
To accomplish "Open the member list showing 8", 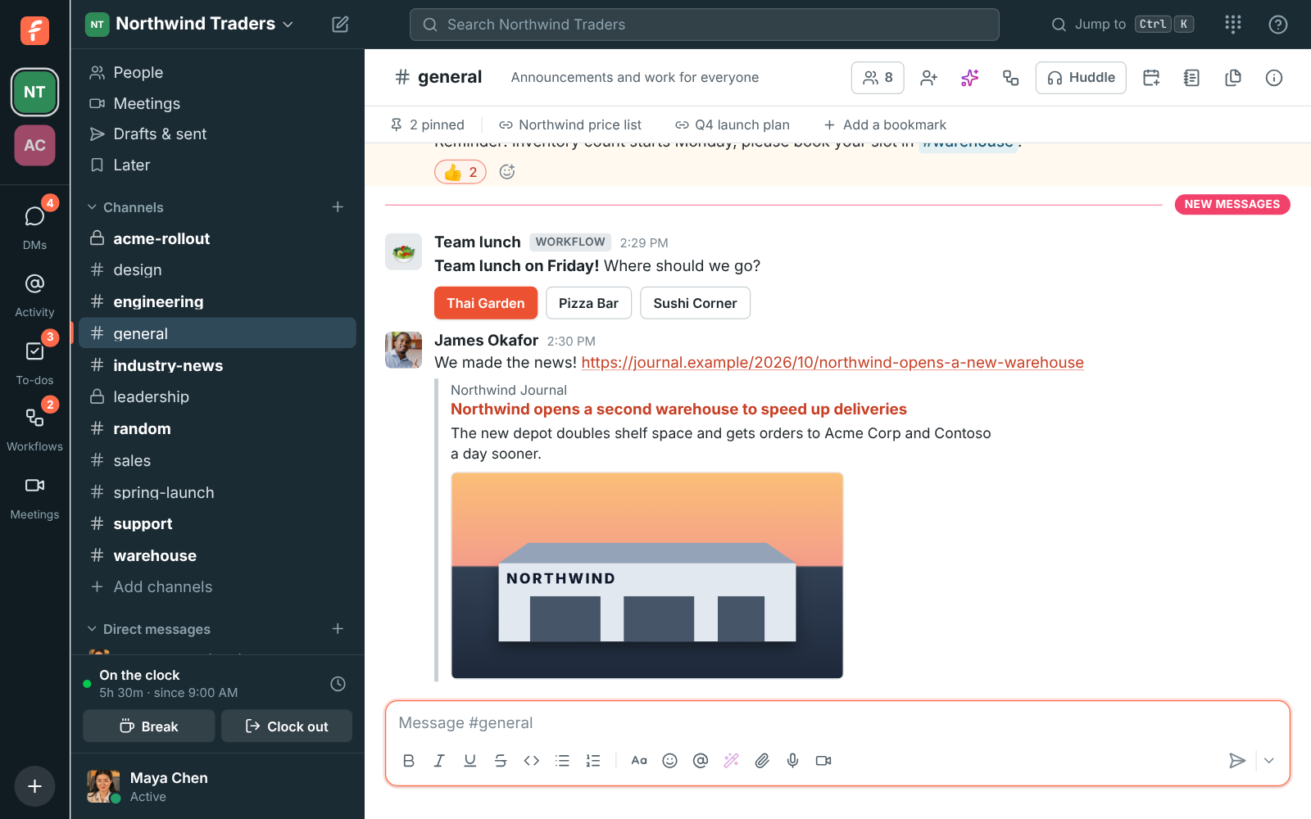I will pyautogui.click(x=878, y=78).
